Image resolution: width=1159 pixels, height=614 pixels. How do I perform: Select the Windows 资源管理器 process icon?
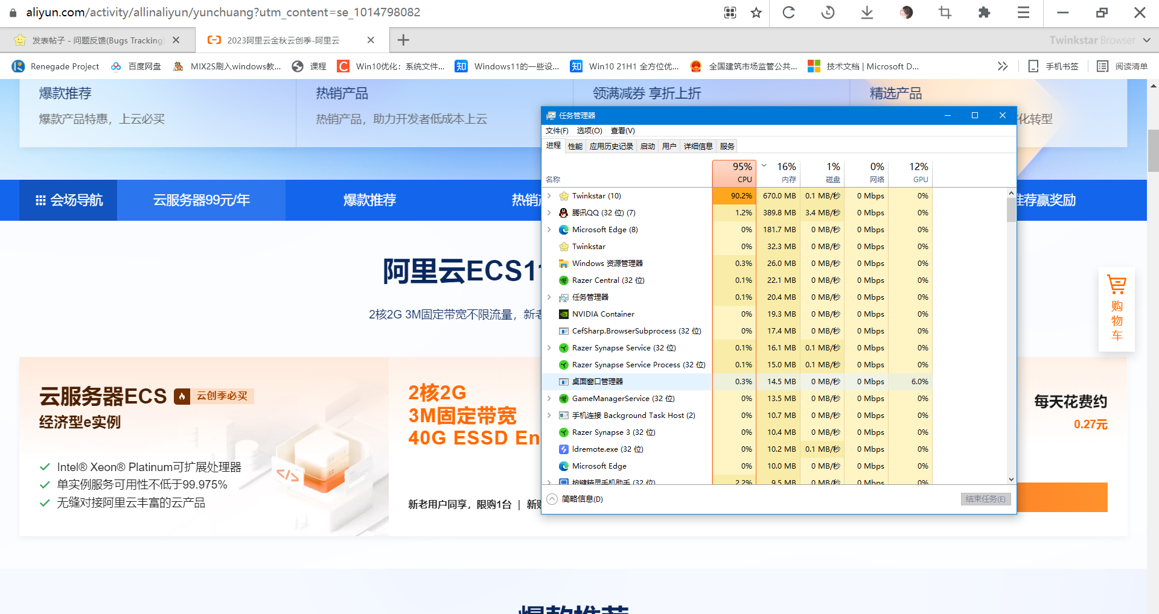[564, 264]
